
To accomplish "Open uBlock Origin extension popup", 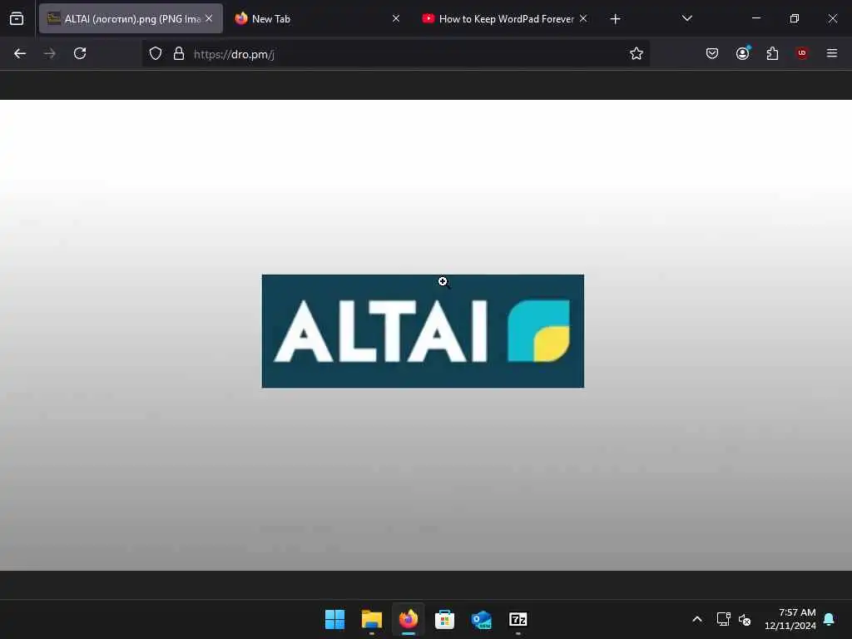I will click(x=802, y=53).
